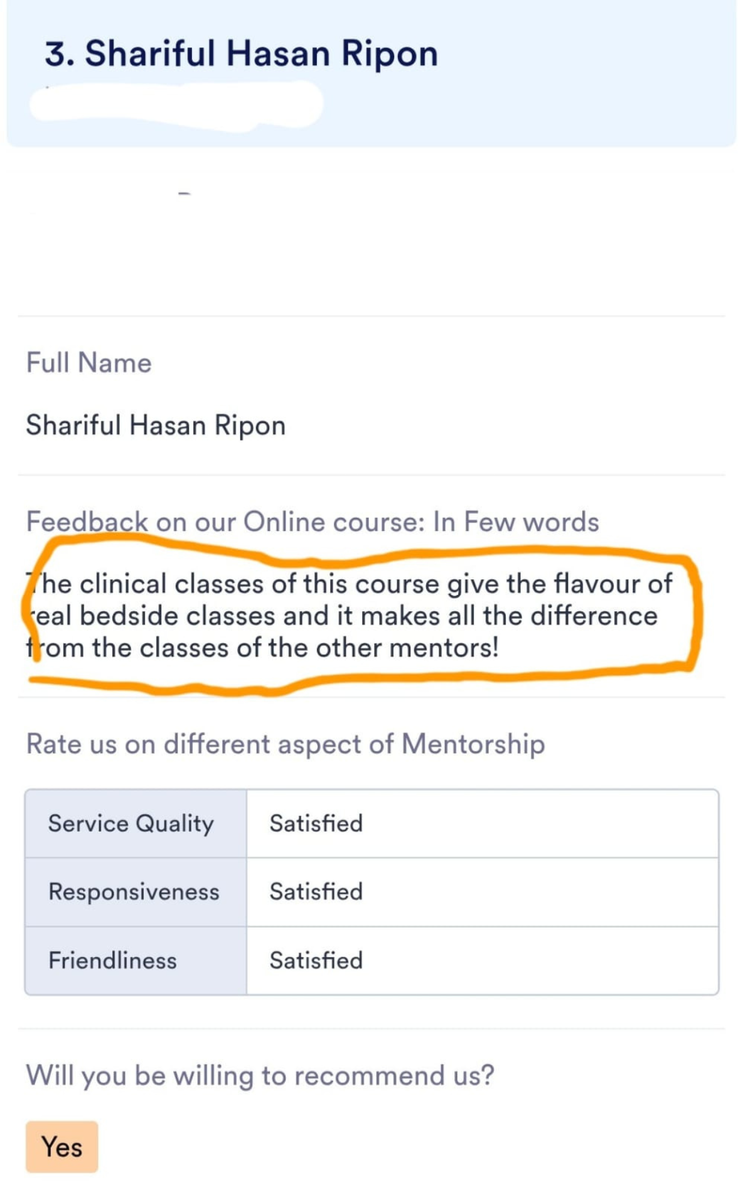This screenshot has width=743, height=1190.
Task: Click the orange 'Yes' answer badge
Action: click(x=62, y=1147)
